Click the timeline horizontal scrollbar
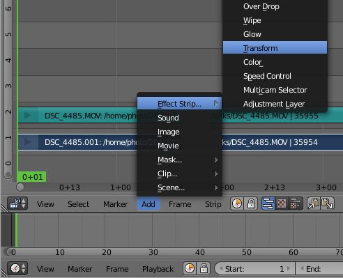 (174, 252)
